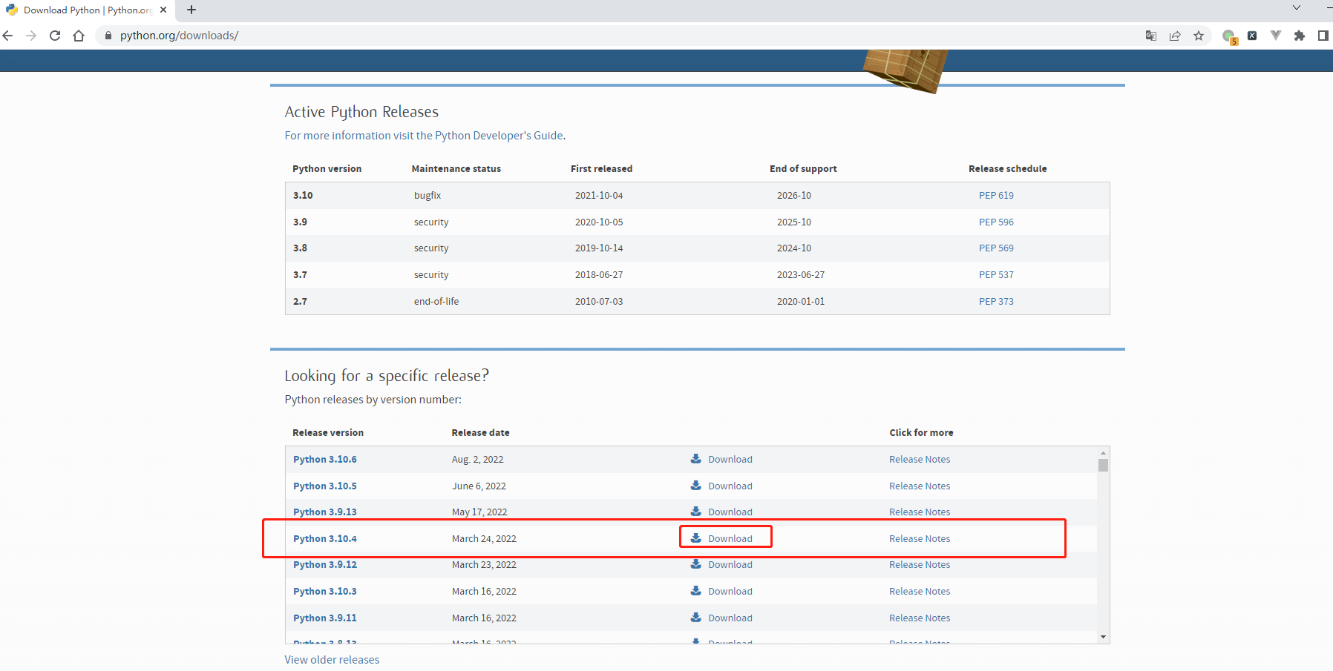
Task: Open Release Notes for Python 3.10.6
Action: pos(920,460)
